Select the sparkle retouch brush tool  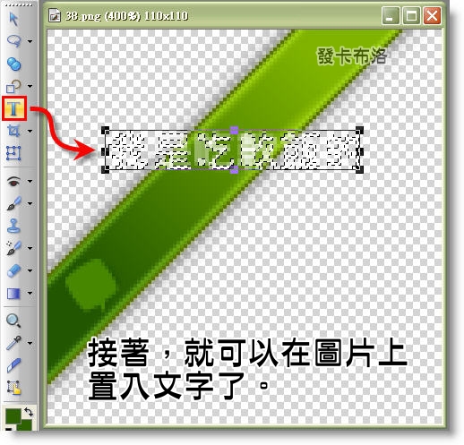pyautogui.click(x=13, y=248)
